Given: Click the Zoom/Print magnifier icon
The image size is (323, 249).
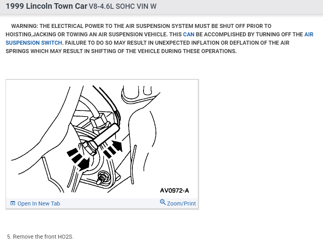Looking at the screenshot, I should pyautogui.click(x=163, y=202).
